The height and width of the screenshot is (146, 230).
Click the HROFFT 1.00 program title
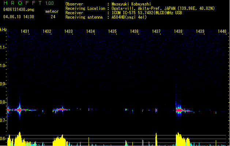tap(29, 3)
